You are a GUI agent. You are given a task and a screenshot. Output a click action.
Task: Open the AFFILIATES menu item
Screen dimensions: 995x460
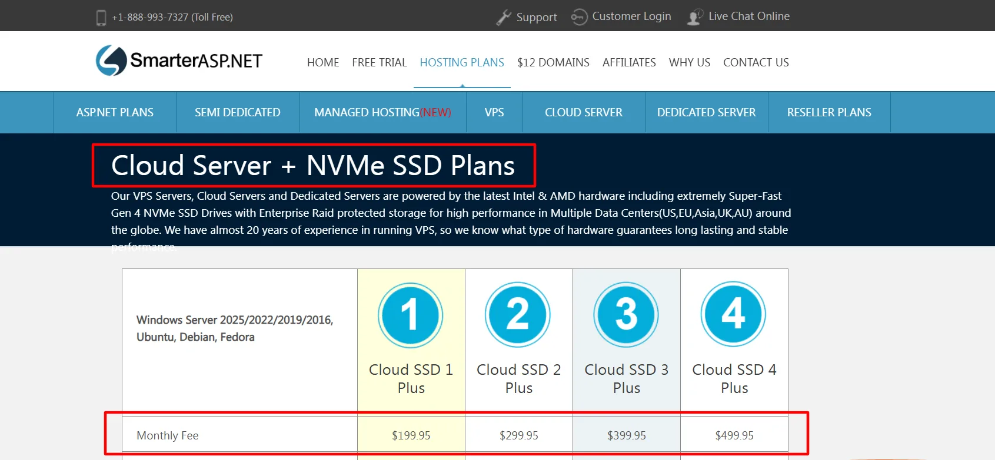629,62
